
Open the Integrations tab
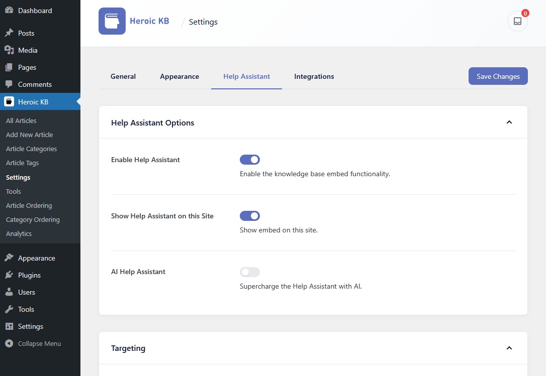tap(314, 76)
